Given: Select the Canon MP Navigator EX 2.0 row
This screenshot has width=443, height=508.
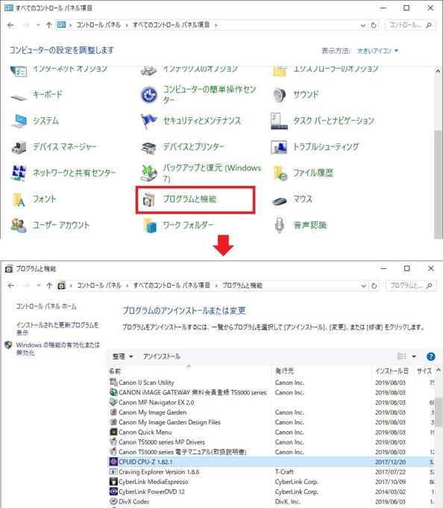Looking at the screenshot, I should click(x=270, y=403).
